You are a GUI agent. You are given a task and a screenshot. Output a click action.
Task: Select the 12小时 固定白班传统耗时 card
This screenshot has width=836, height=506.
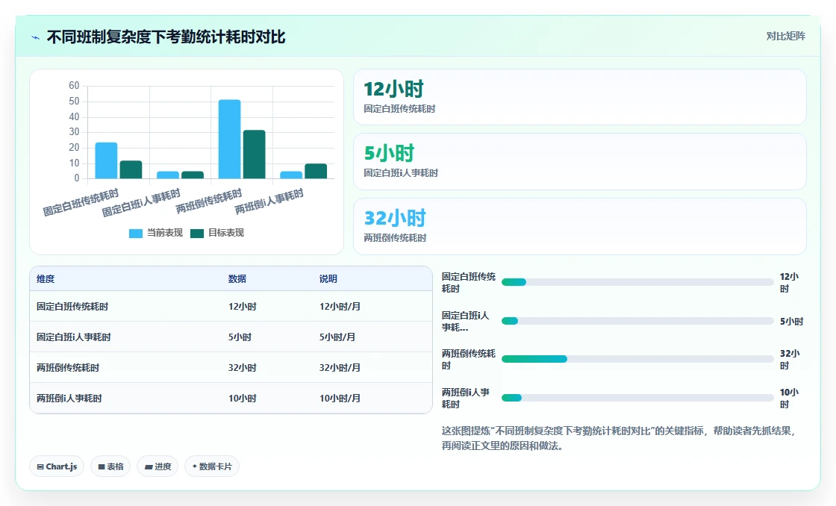click(579, 97)
